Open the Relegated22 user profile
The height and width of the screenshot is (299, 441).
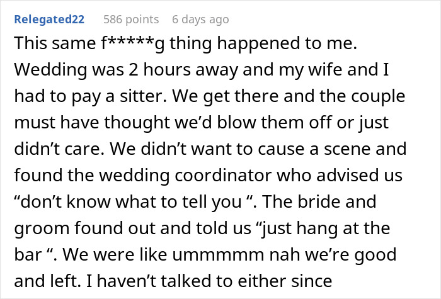(x=49, y=20)
